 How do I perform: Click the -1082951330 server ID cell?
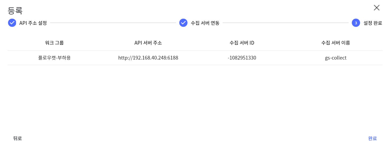click(242, 58)
